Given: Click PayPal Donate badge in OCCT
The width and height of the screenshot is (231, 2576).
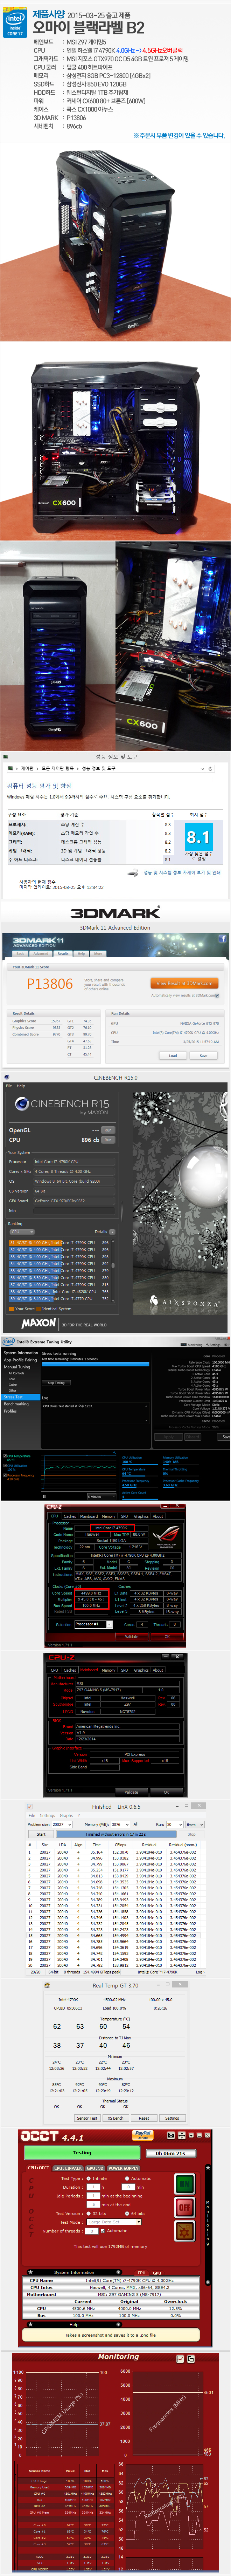Looking at the screenshot, I should pyautogui.click(x=143, y=2135).
